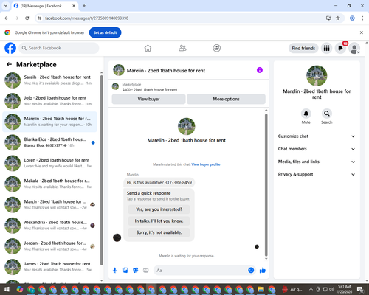Select the Messenger Facebook browser tab
This screenshot has height=295, width=369.
tap(44, 6)
